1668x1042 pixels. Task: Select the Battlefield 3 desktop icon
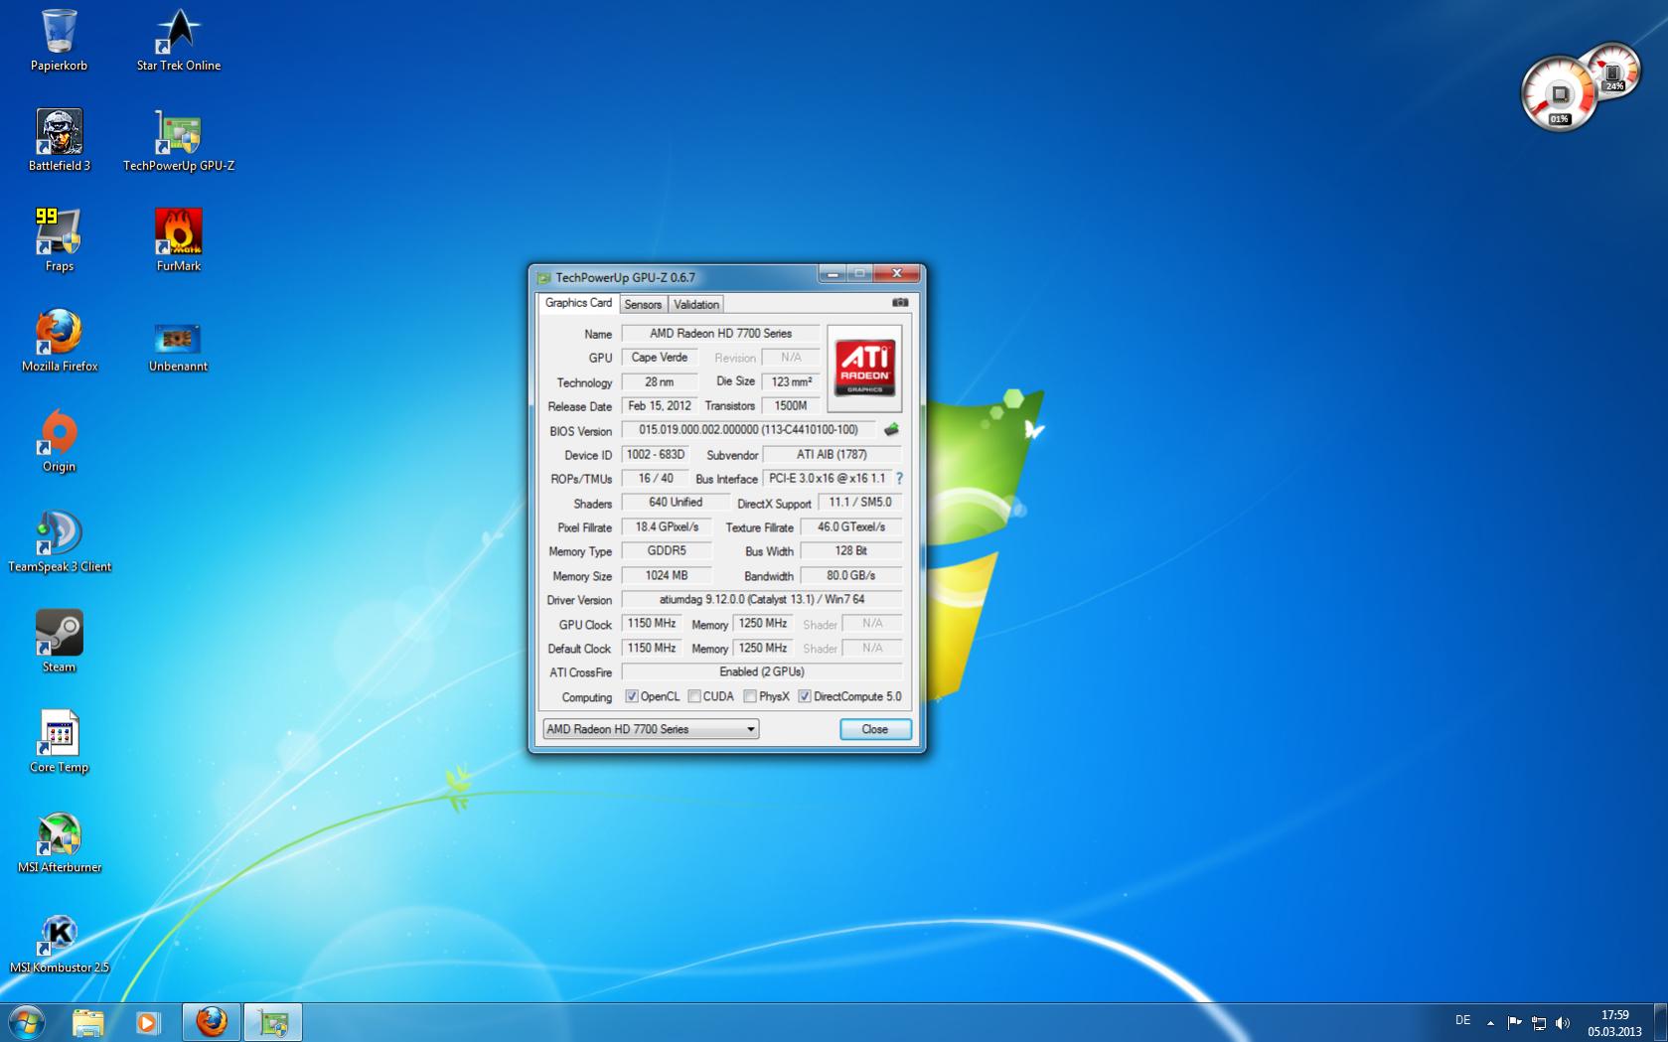pos(59,140)
